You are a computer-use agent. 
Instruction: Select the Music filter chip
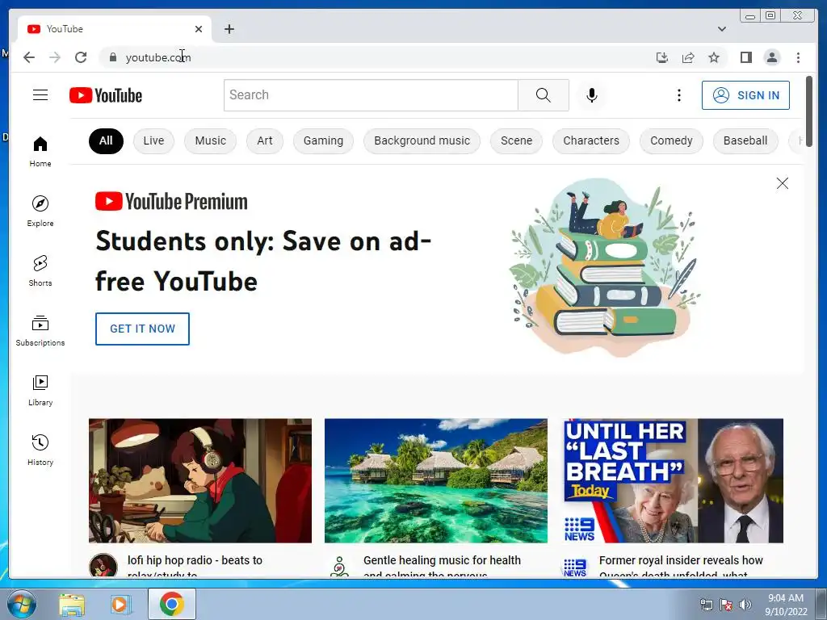click(x=211, y=140)
